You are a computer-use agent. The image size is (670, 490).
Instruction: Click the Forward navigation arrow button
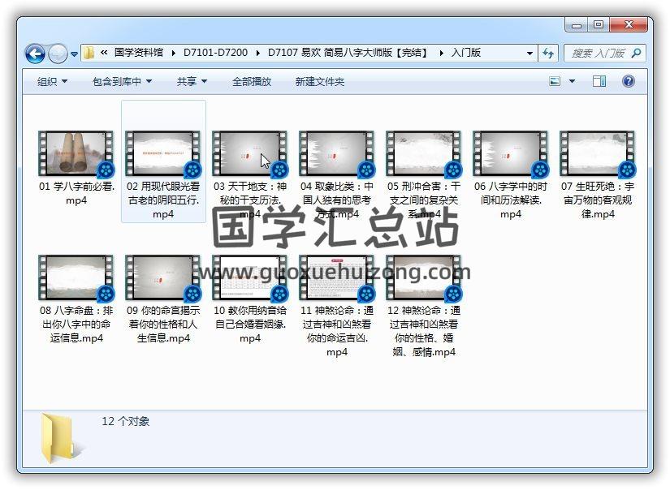point(58,54)
